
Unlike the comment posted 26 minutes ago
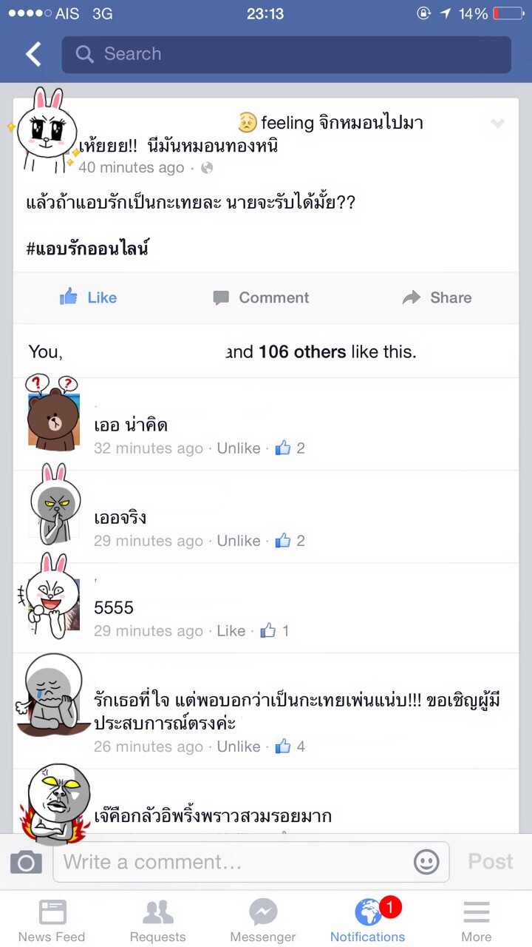coord(239,747)
